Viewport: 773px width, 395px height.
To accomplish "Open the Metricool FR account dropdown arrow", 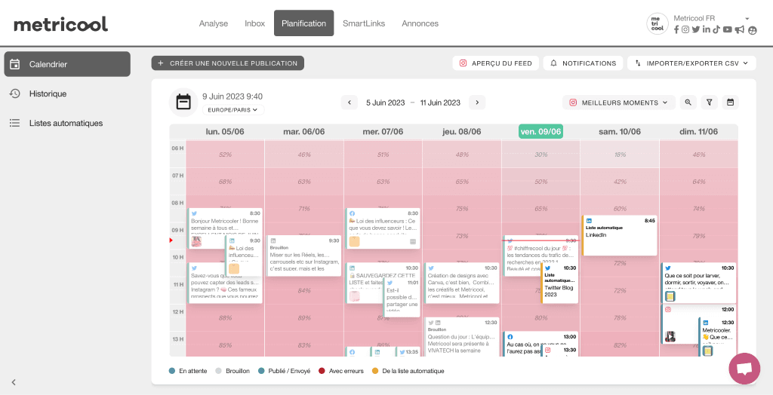I will pos(747,18).
